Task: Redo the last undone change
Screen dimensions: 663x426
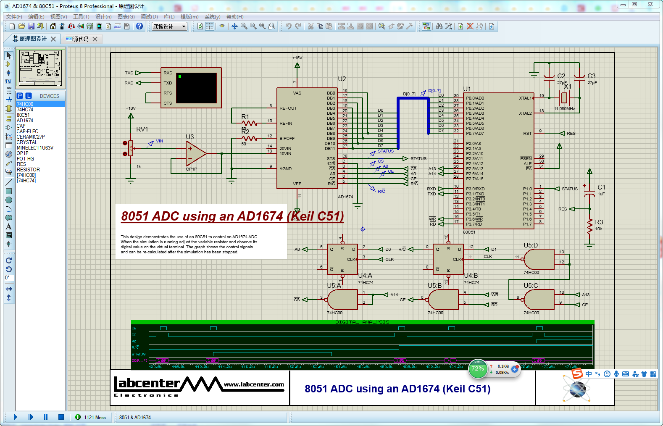Action: pyautogui.click(x=298, y=26)
